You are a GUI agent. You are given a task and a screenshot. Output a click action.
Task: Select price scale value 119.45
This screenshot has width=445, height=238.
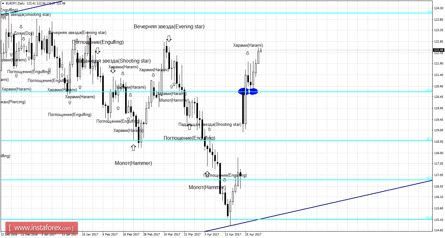pos(439,119)
